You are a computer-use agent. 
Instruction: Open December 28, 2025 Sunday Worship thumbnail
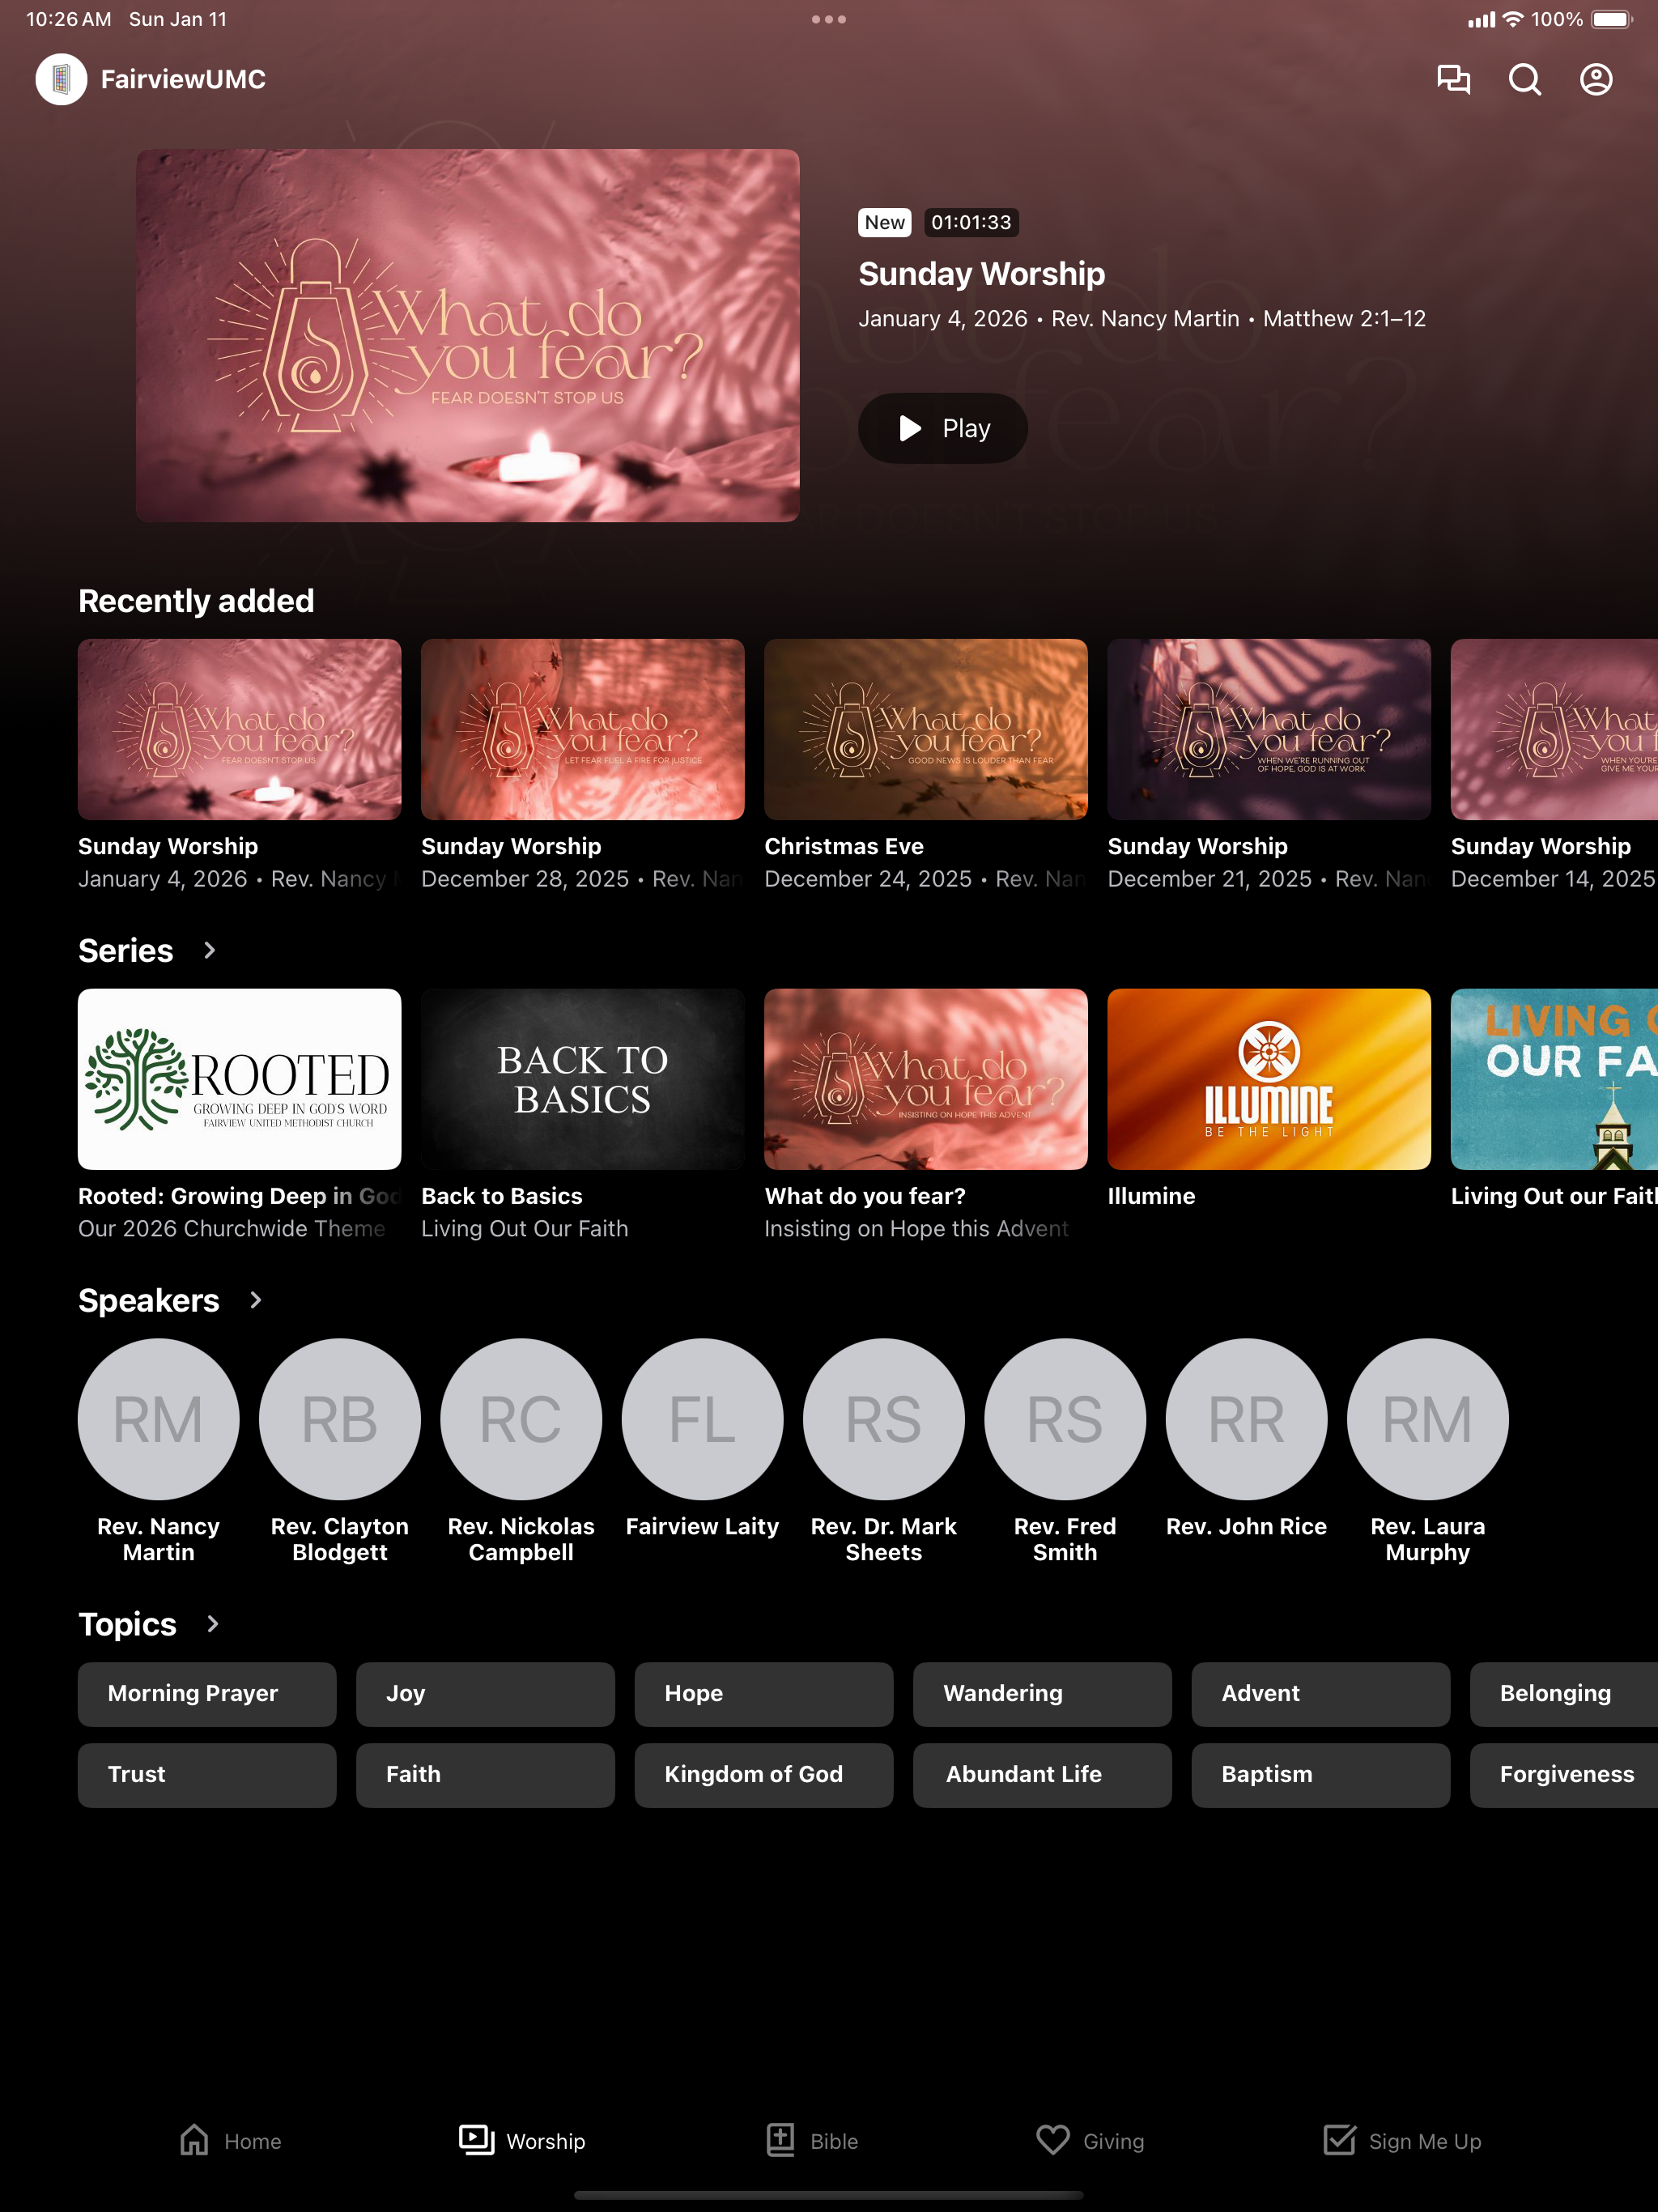(x=583, y=729)
